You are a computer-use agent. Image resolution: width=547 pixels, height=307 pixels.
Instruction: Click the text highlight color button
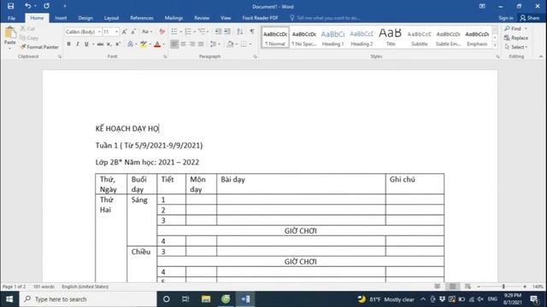point(144,44)
